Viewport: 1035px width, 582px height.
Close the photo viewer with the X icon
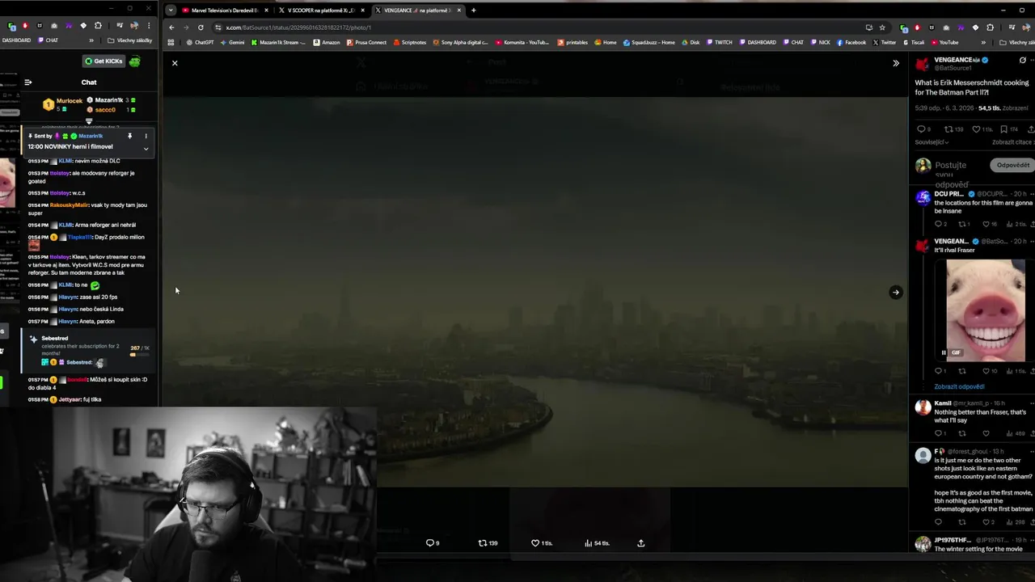point(175,63)
